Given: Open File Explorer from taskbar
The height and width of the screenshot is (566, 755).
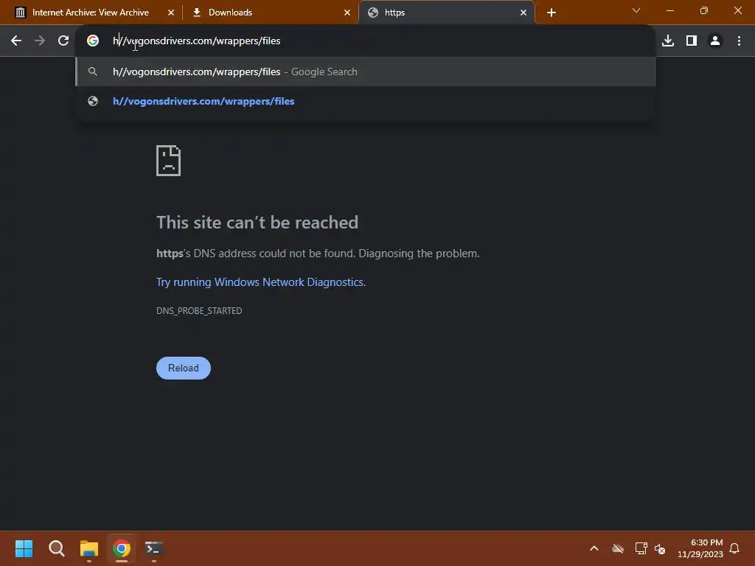Looking at the screenshot, I should point(89,548).
